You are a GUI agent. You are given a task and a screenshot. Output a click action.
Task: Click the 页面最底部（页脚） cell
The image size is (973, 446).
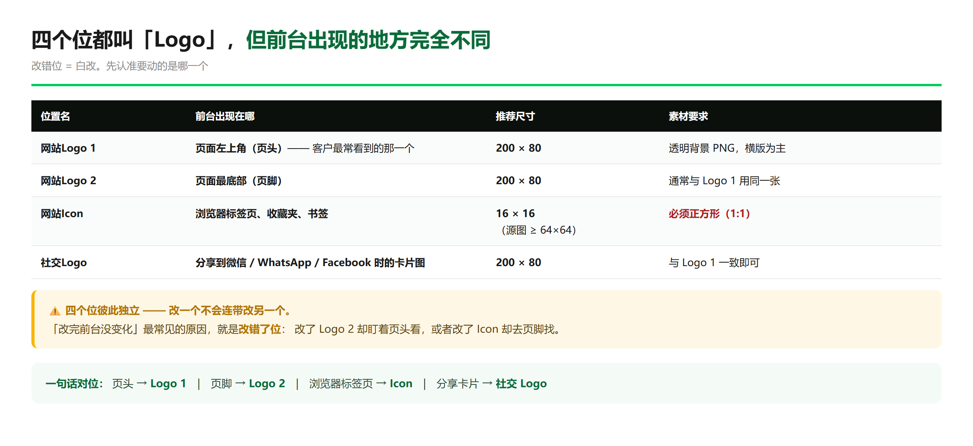click(x=239, y=181)
